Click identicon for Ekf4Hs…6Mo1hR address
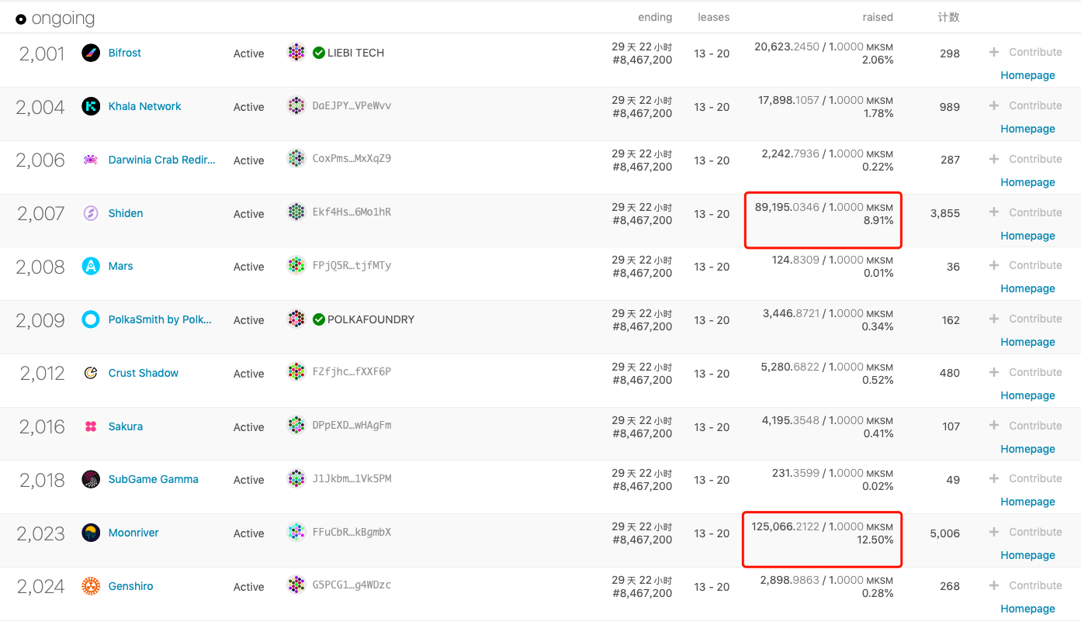 point(296,212)
